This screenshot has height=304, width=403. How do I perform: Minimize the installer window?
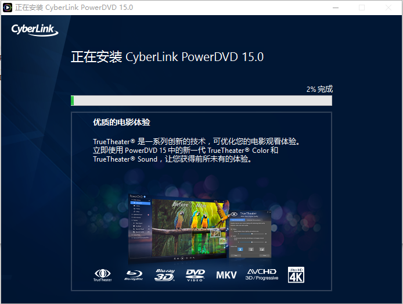[x=335, y=8]
